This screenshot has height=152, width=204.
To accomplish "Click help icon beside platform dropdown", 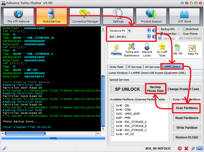I will pos(154,31).
